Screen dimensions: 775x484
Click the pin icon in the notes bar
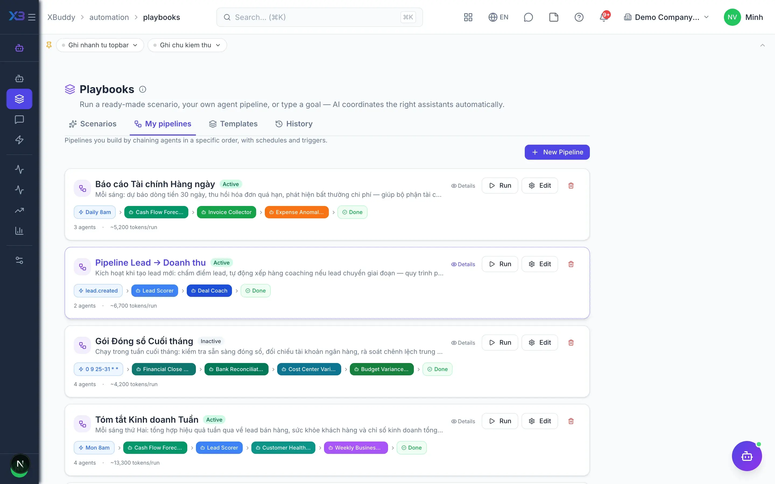click(x=49, y=45)
